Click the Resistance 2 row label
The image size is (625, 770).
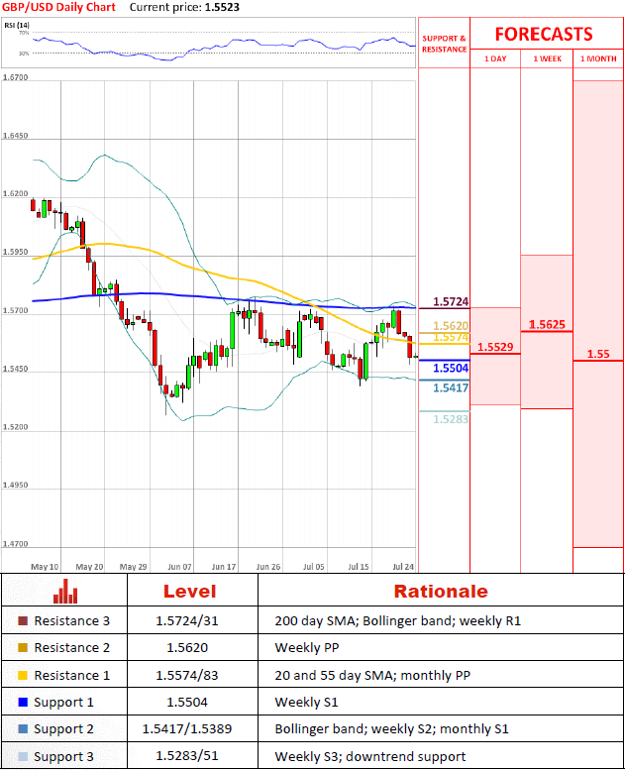tap(72, 648)
